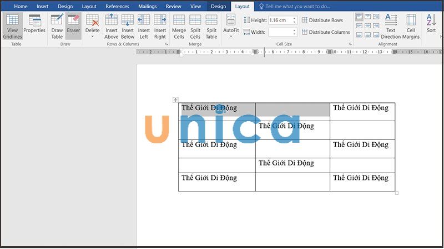Select Align Center alignment
The image size is (444, 249).
367,26
